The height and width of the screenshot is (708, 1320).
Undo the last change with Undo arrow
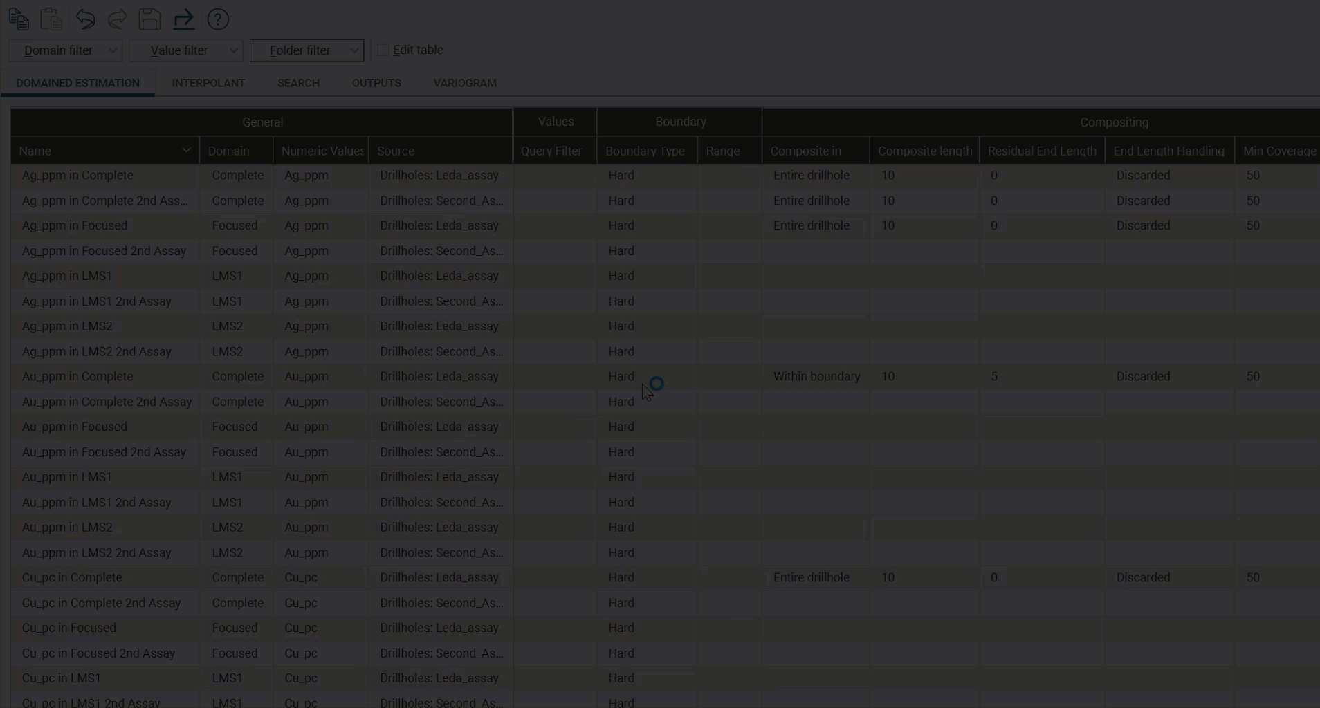point(85,19)
